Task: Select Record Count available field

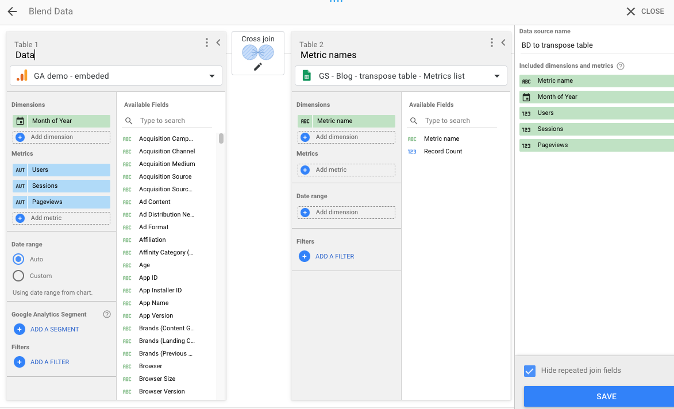Action: point(443,151)
